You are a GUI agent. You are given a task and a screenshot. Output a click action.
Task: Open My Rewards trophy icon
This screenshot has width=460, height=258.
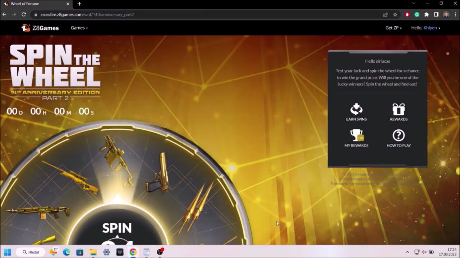356,138
